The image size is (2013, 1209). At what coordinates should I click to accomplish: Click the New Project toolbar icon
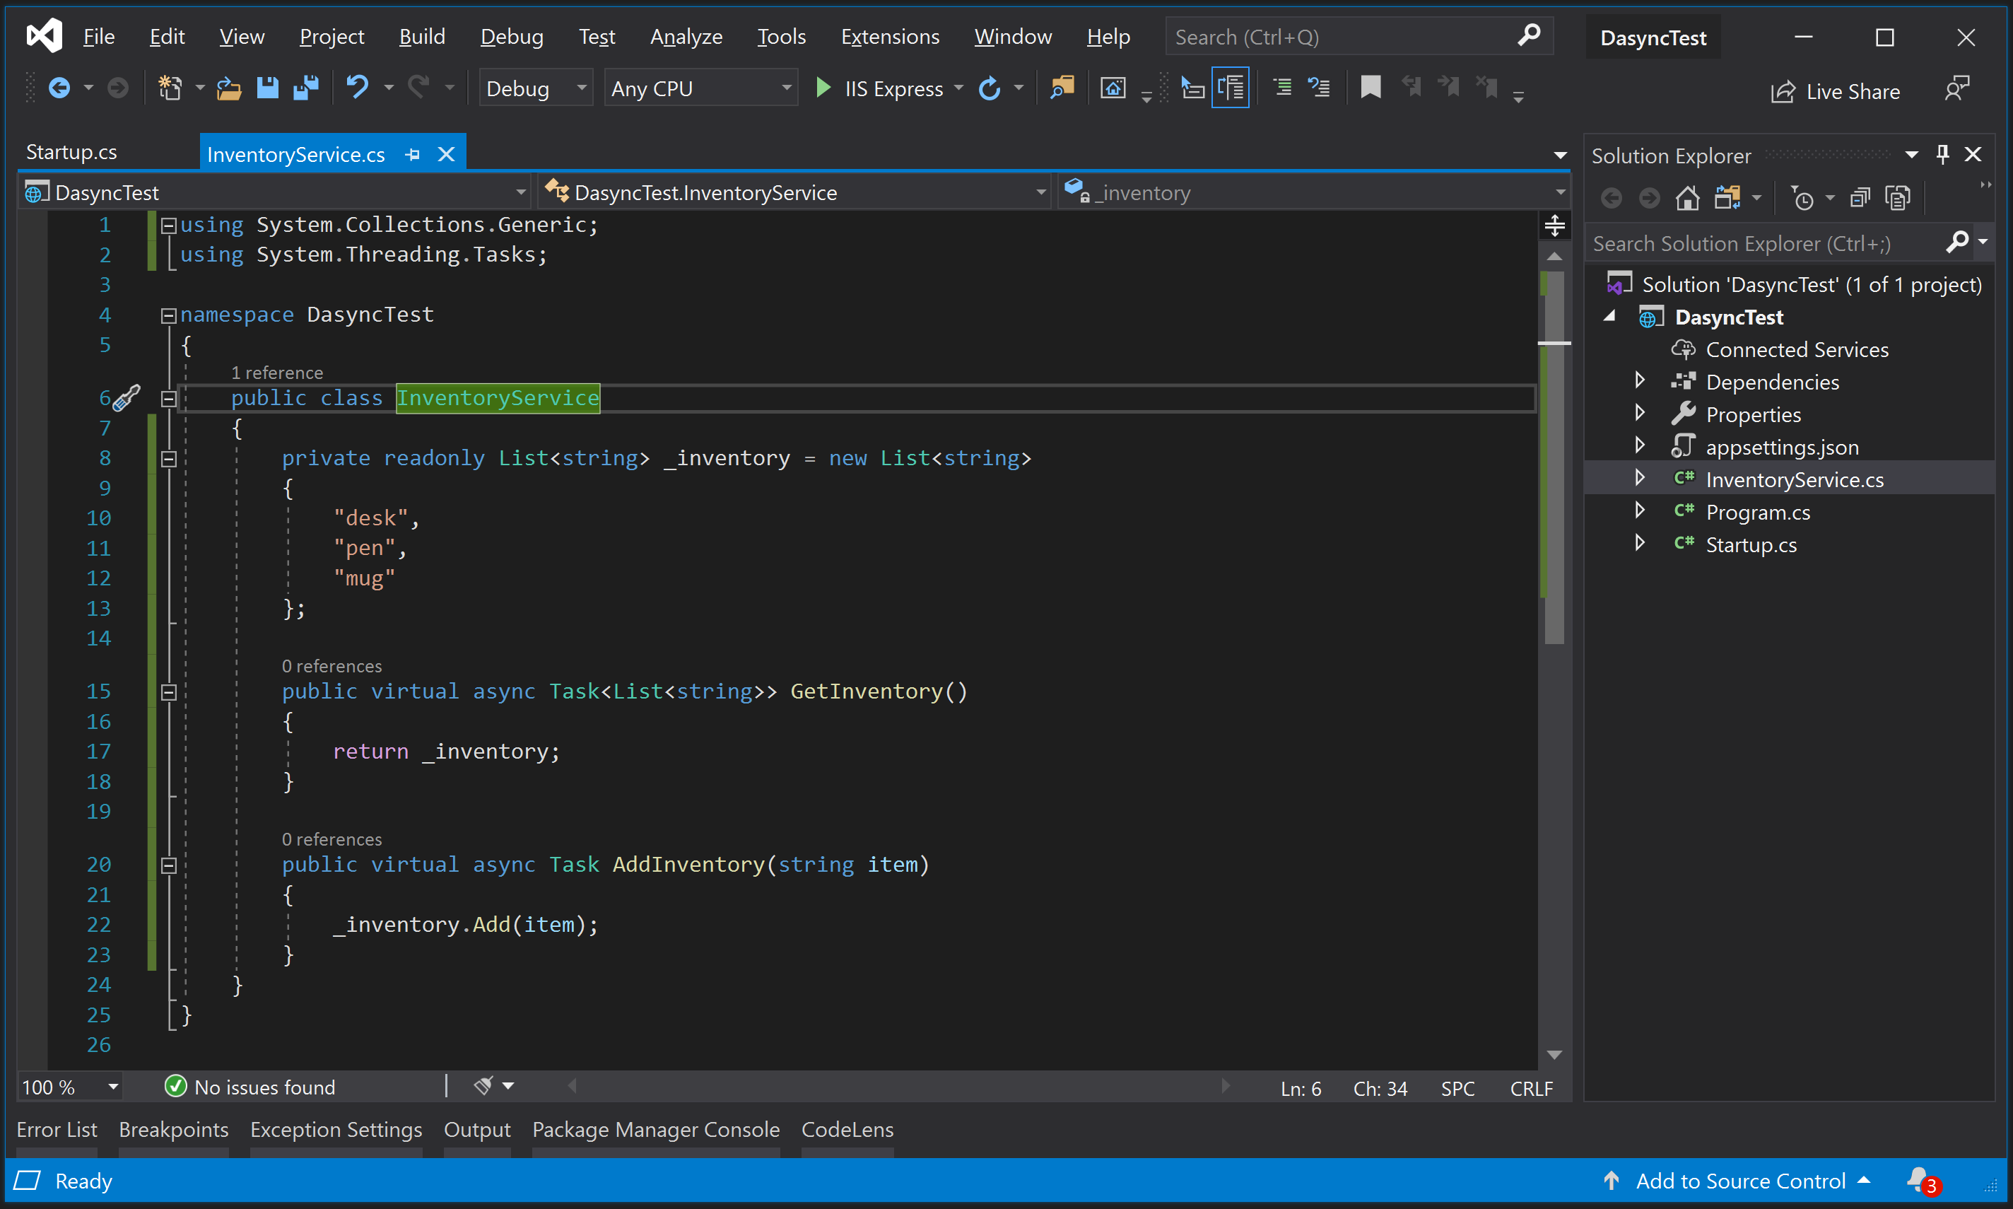tap(170, 88)
